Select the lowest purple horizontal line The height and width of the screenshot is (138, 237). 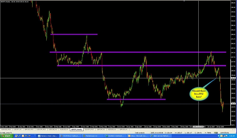pos(136,99)
